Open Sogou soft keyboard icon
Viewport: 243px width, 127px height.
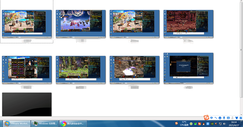tap(228, 118)
